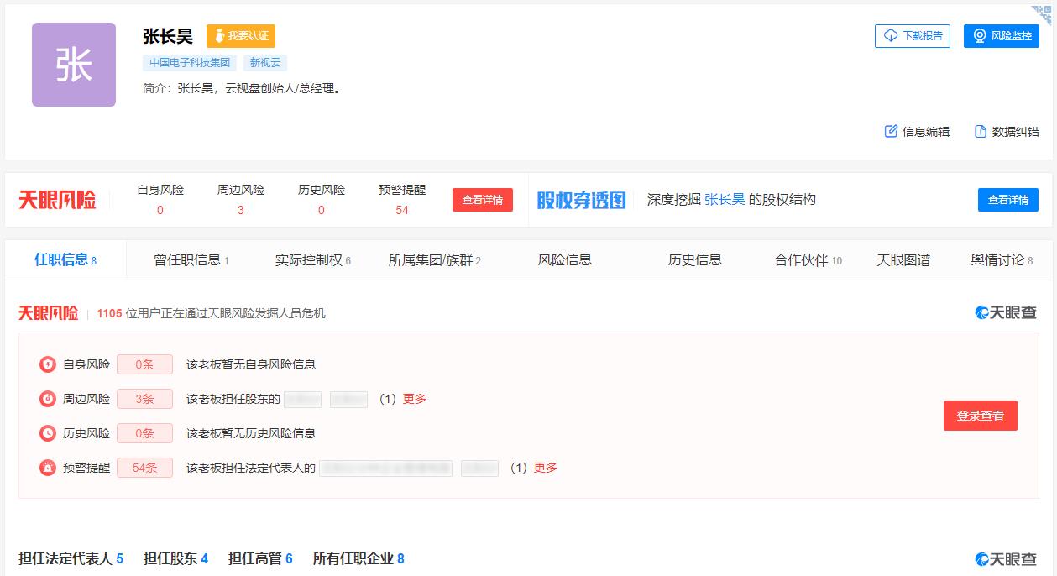Switch to the 合作伙伴 tab
The width and height of the screenshot is (1057, 576).
[808, 260]
